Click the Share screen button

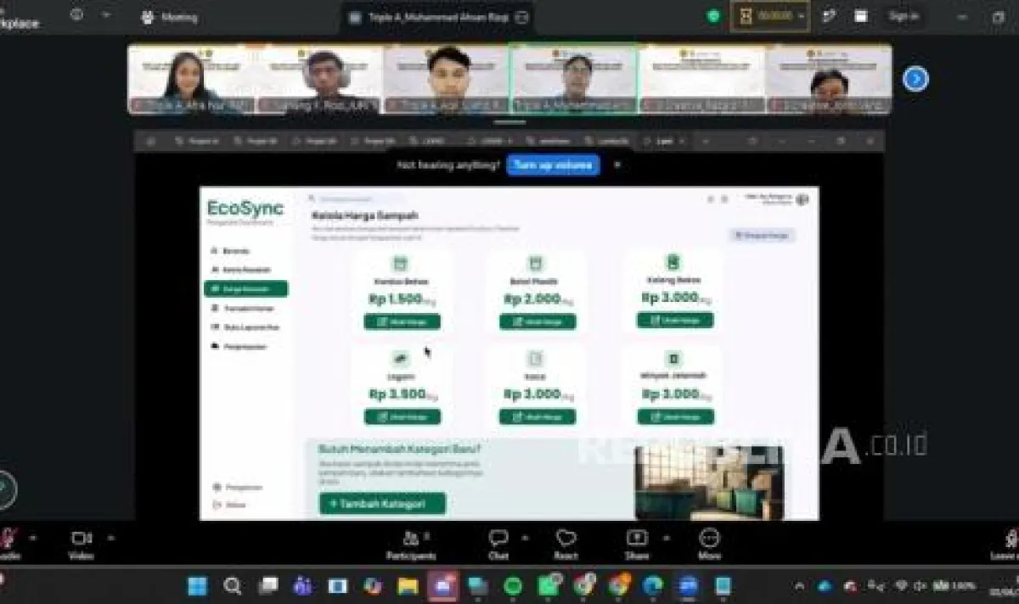pyautogui.click(x=637, y=544)
